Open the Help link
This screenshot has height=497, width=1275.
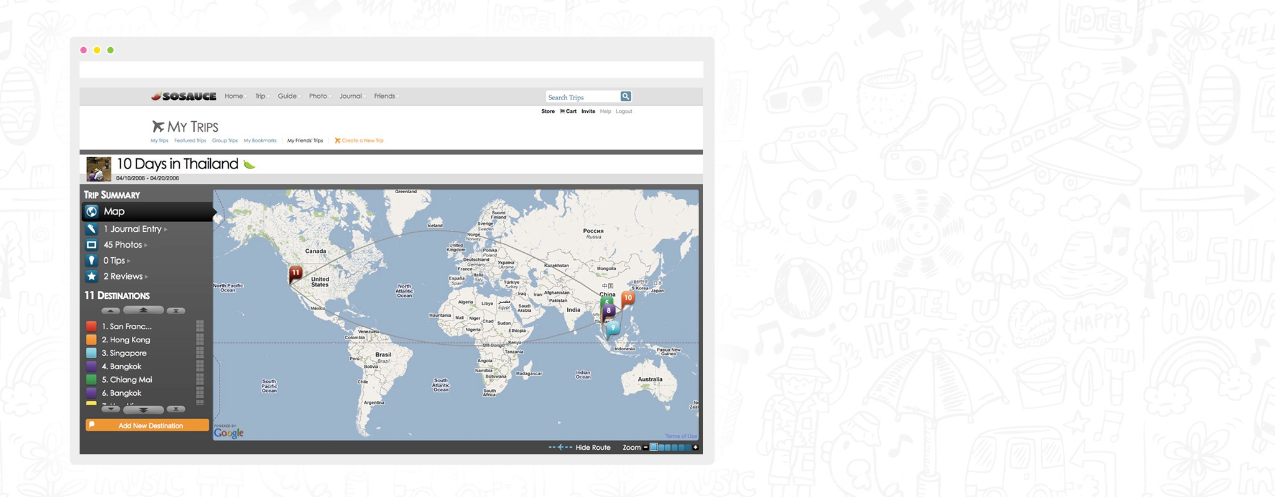click(x=605, y=111)
